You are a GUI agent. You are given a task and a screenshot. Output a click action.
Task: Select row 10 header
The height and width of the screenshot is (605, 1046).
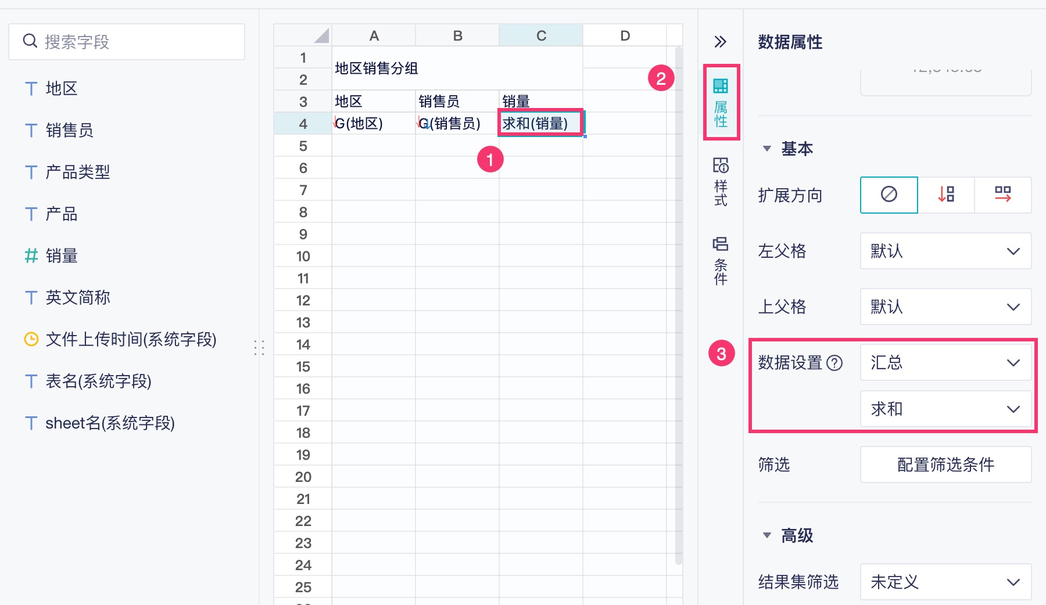[x=303, y=256]
